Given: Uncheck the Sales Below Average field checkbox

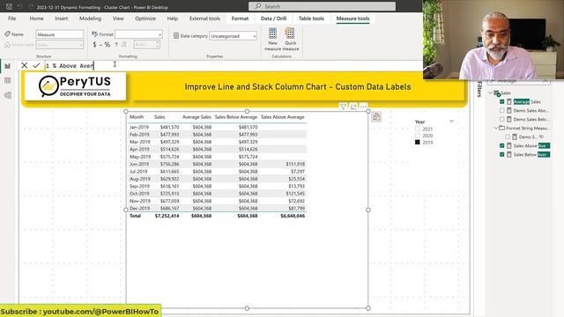Looking at the screenshot, I should 502,155.
